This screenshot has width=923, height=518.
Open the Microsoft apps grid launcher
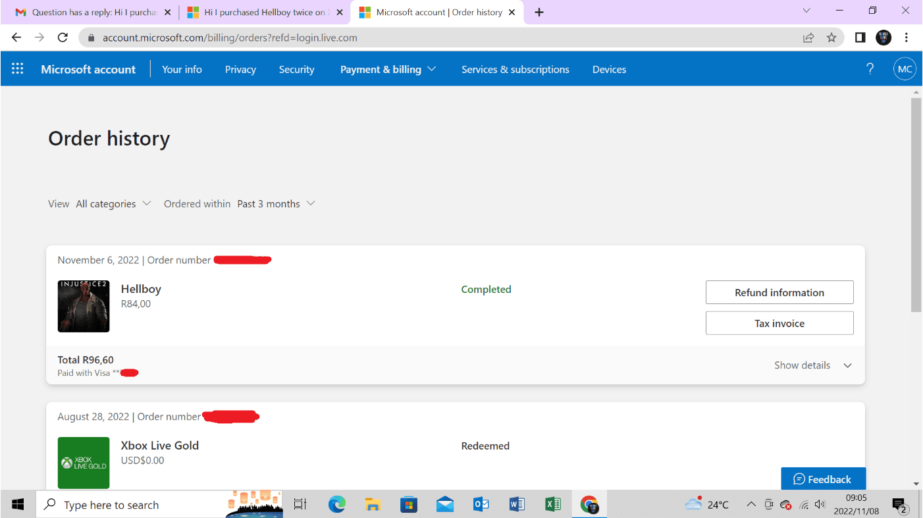[x=18, y=69]
